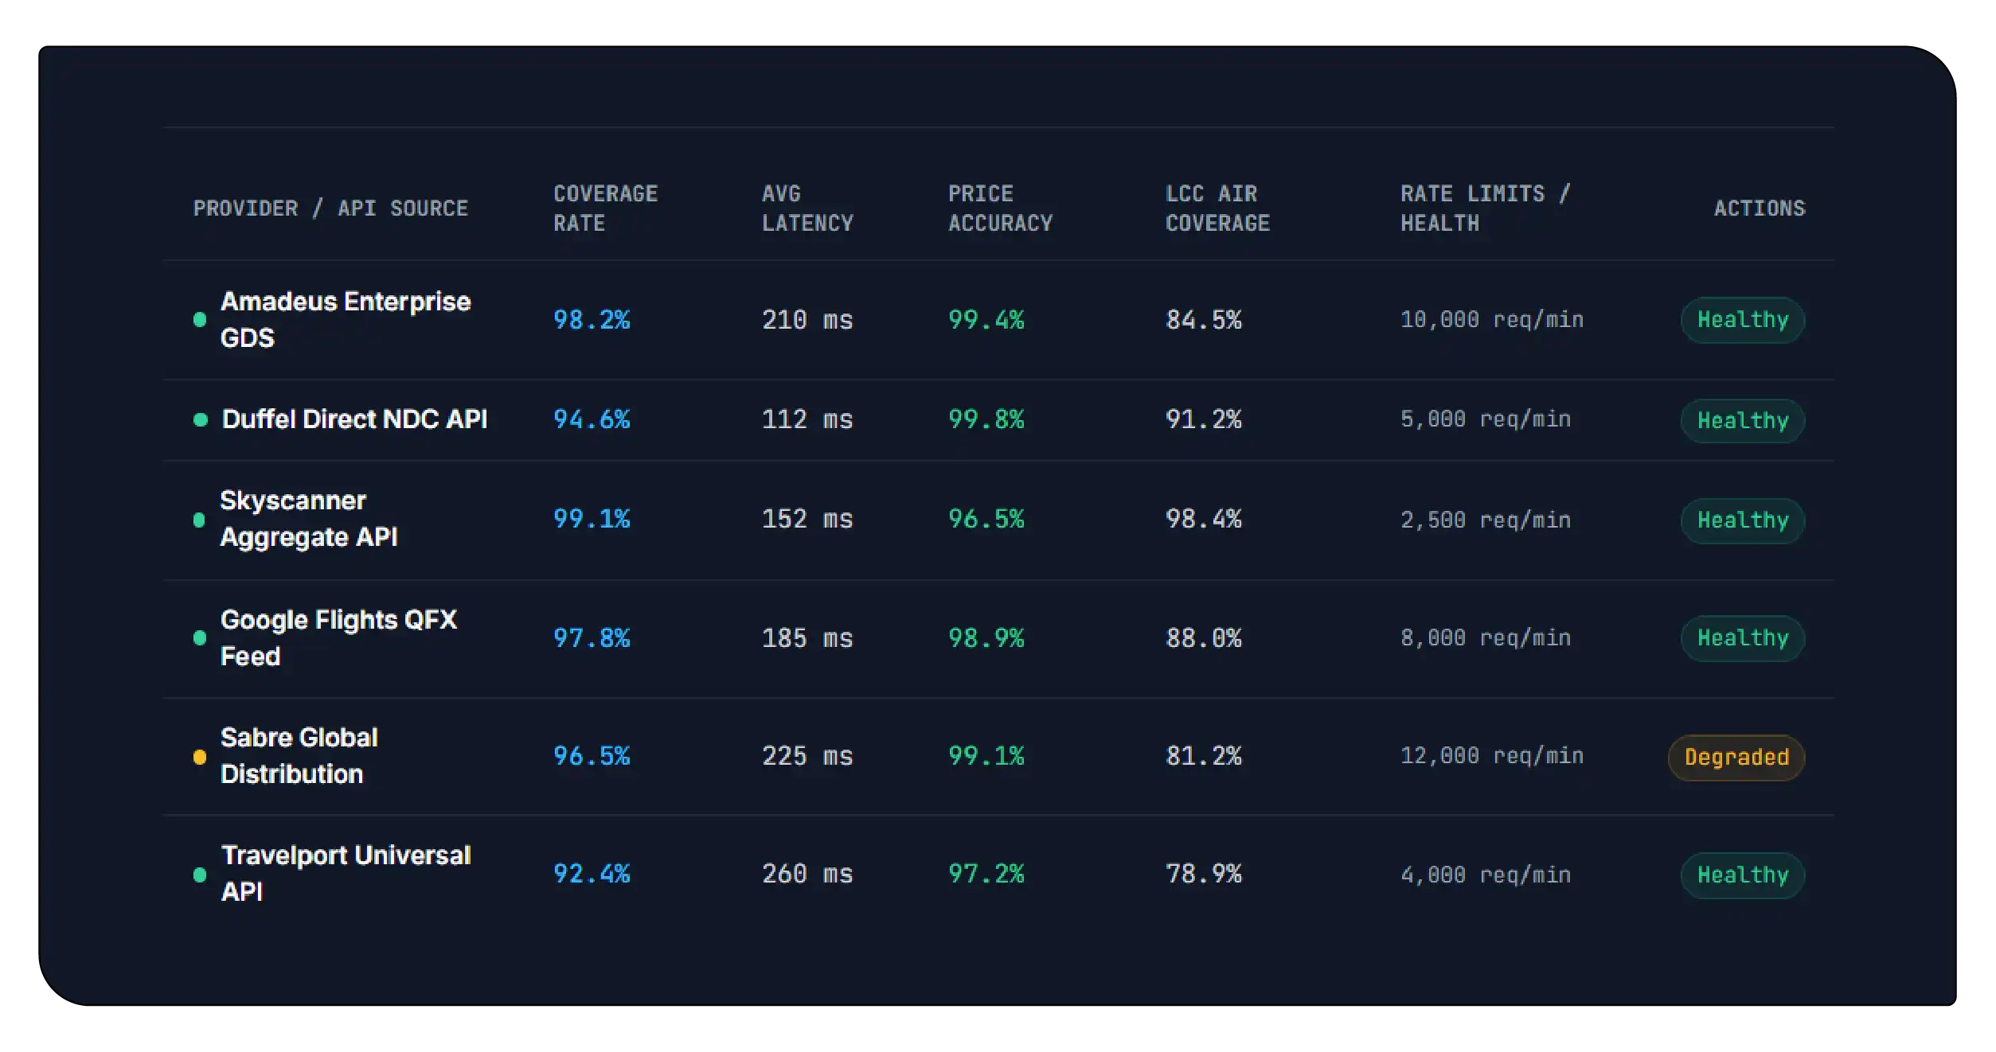Click the 99.4% price accuracy value
The image size is (1996, 1052).
pos(986,320)
